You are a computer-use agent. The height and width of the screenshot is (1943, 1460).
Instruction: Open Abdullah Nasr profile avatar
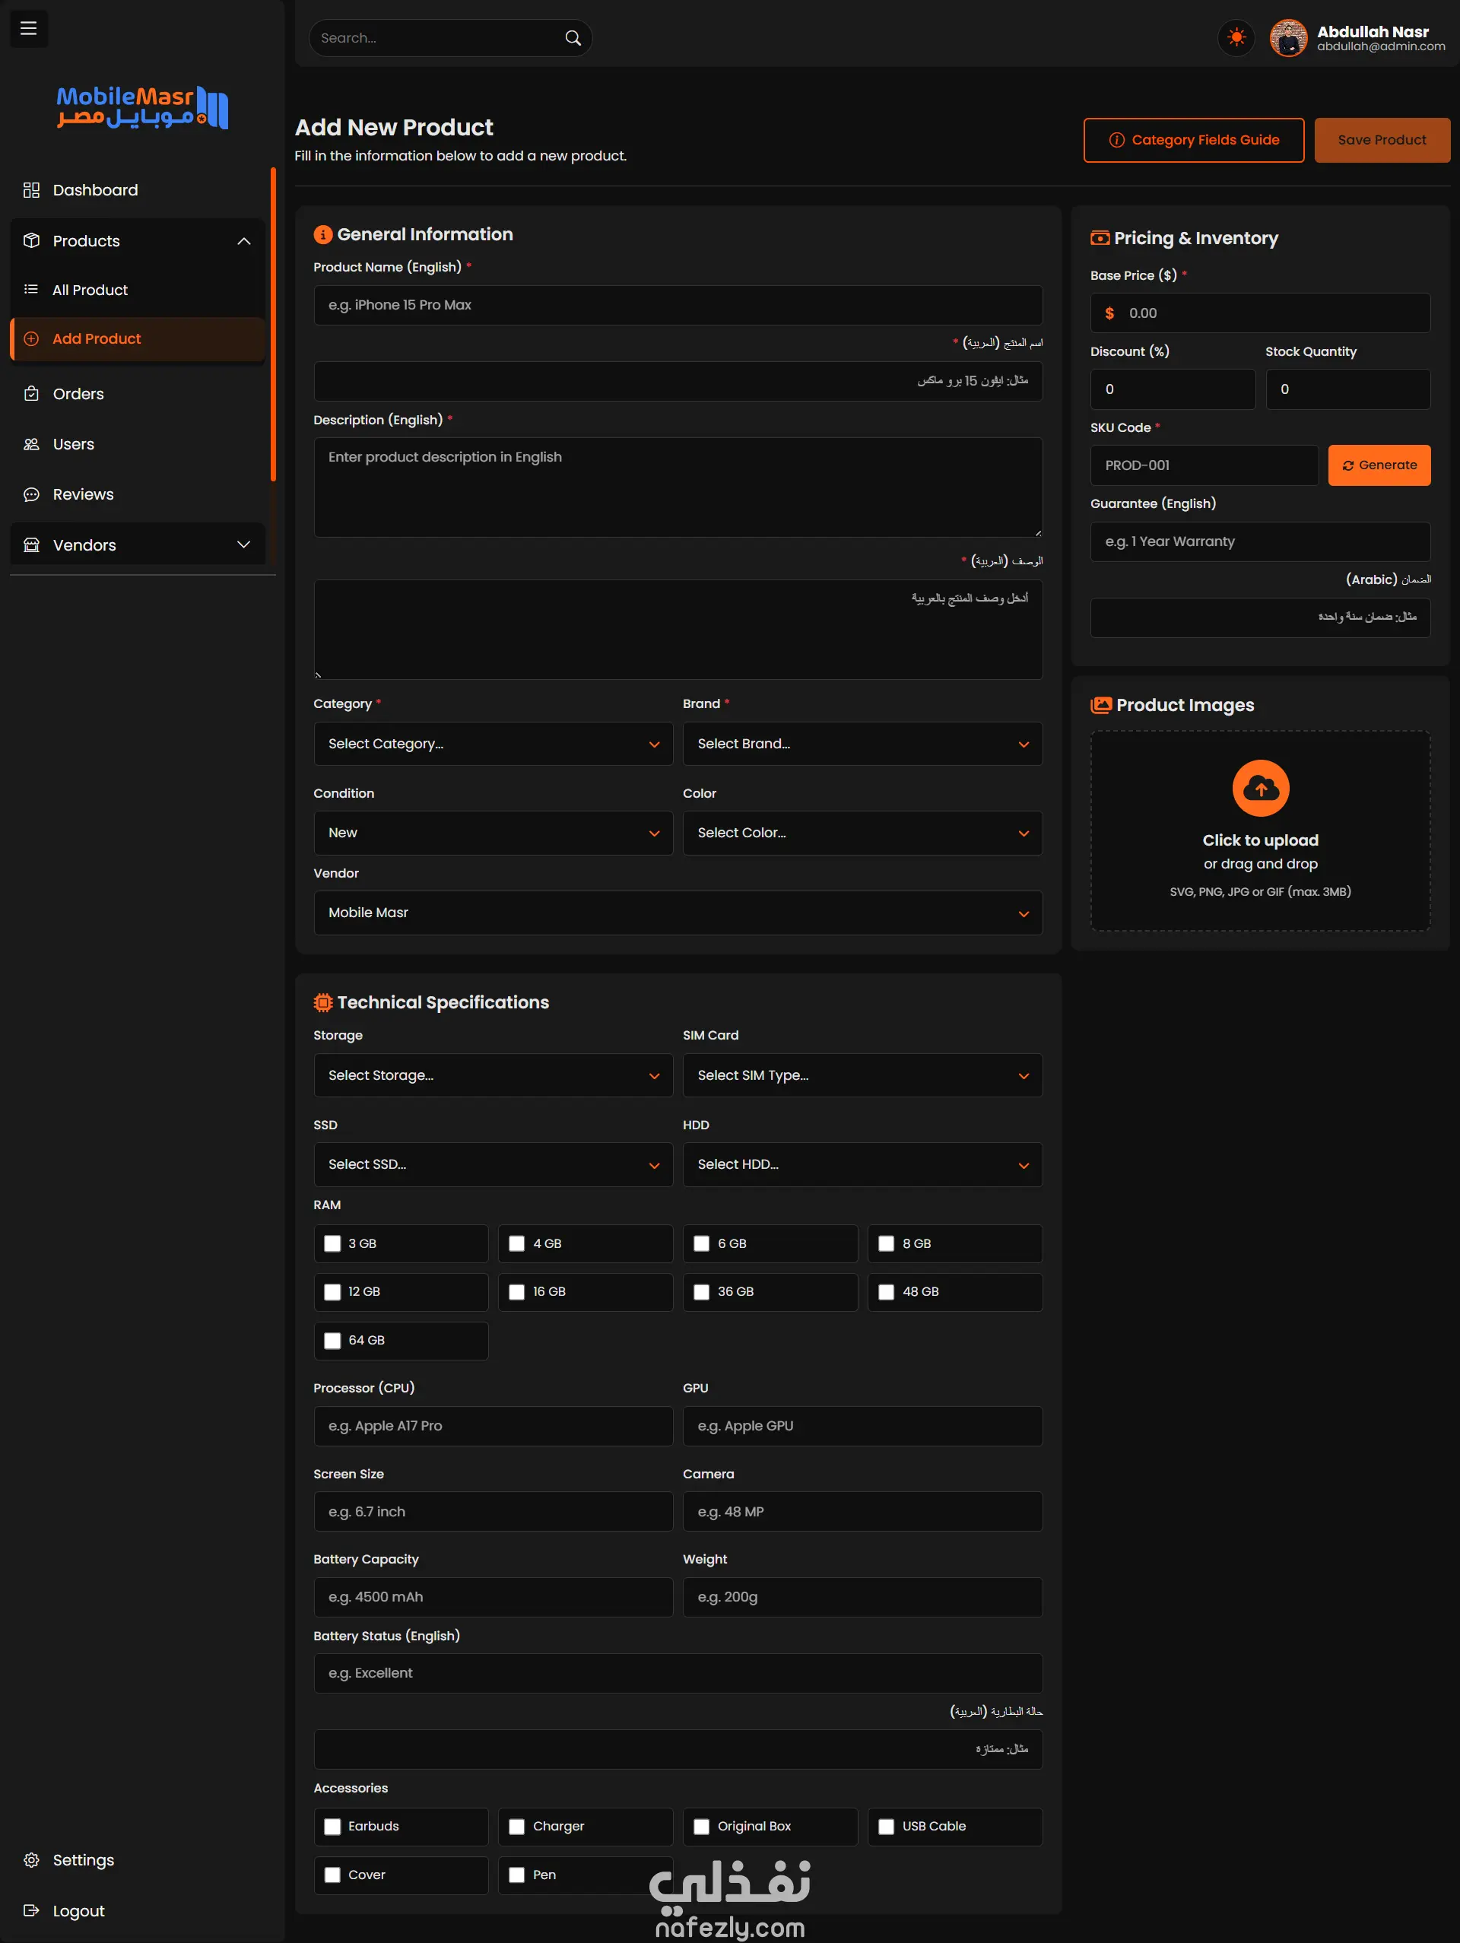[1288, 39]
